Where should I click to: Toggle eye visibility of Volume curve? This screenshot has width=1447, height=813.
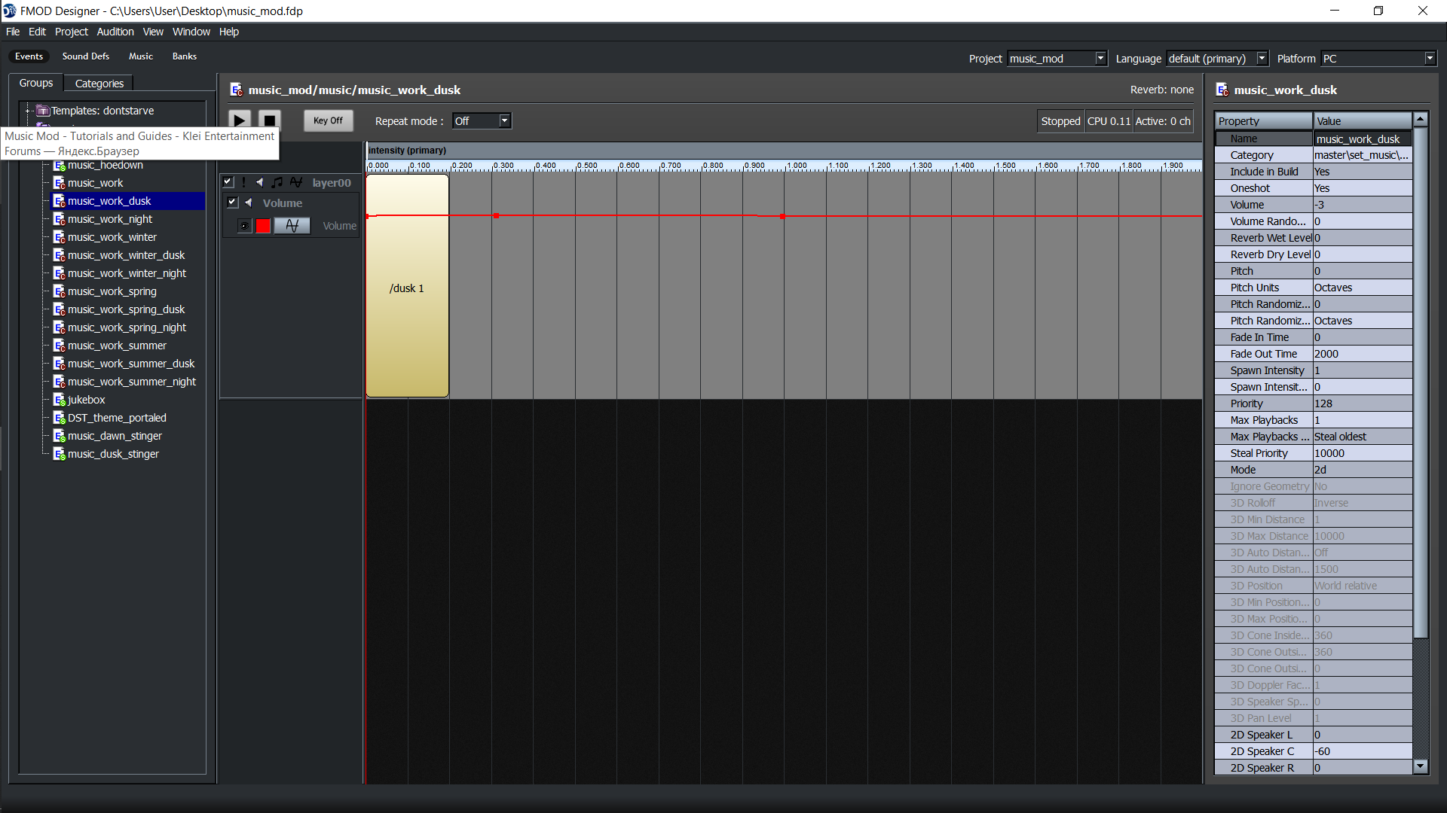click(243, 226)
